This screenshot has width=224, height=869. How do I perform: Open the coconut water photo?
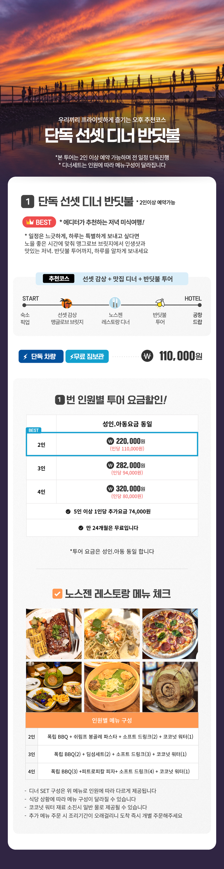tap(170, 687)
